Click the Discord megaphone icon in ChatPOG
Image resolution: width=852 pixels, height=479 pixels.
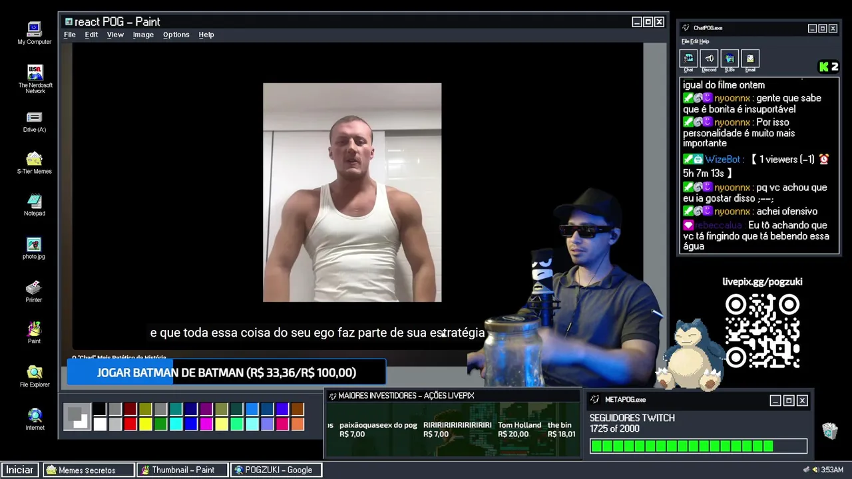click(x=709, y=60)
